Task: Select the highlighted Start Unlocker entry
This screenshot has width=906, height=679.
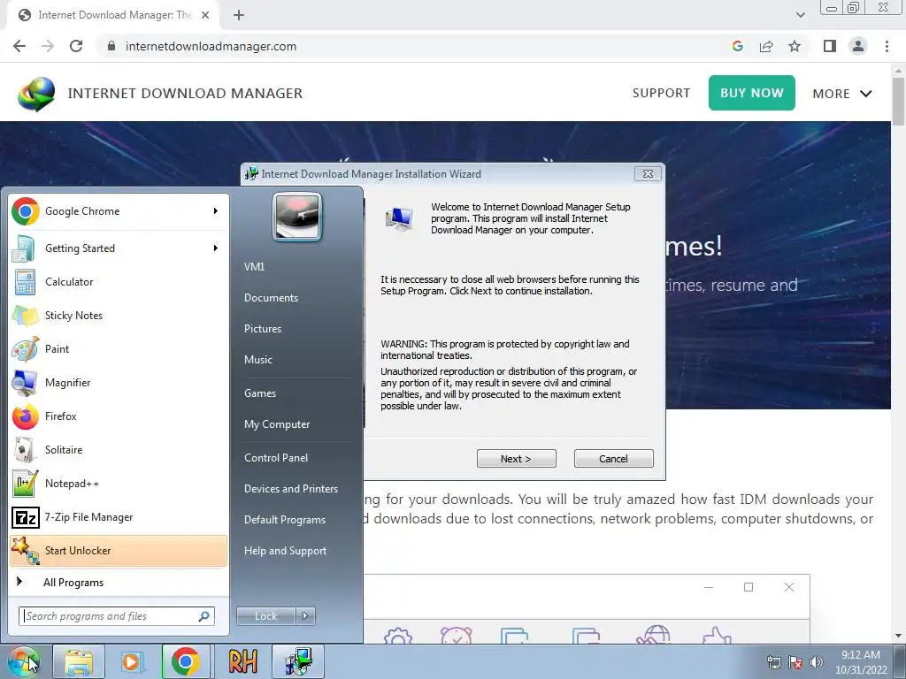Action: [119, 550]
